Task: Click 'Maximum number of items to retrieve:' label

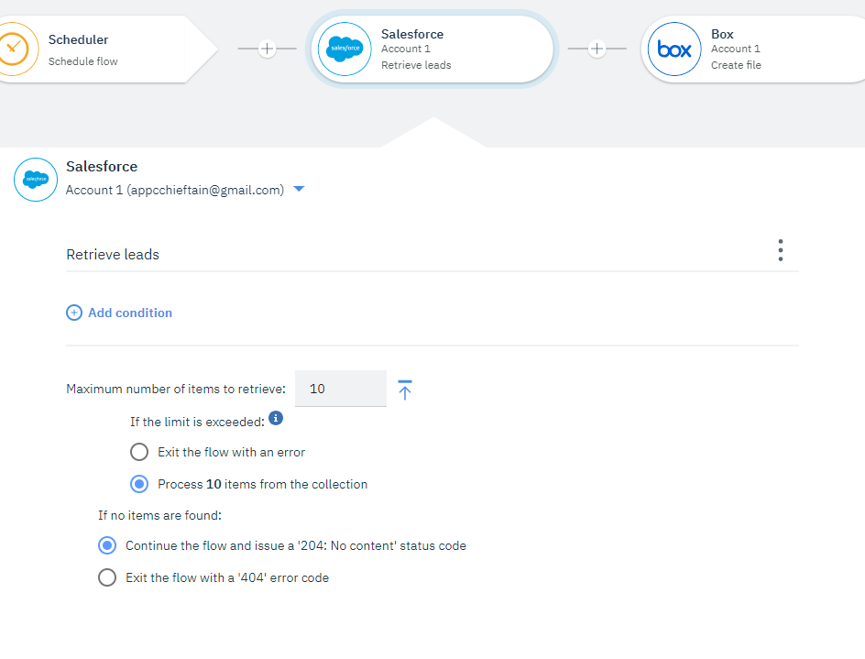Action: point(176,390)
